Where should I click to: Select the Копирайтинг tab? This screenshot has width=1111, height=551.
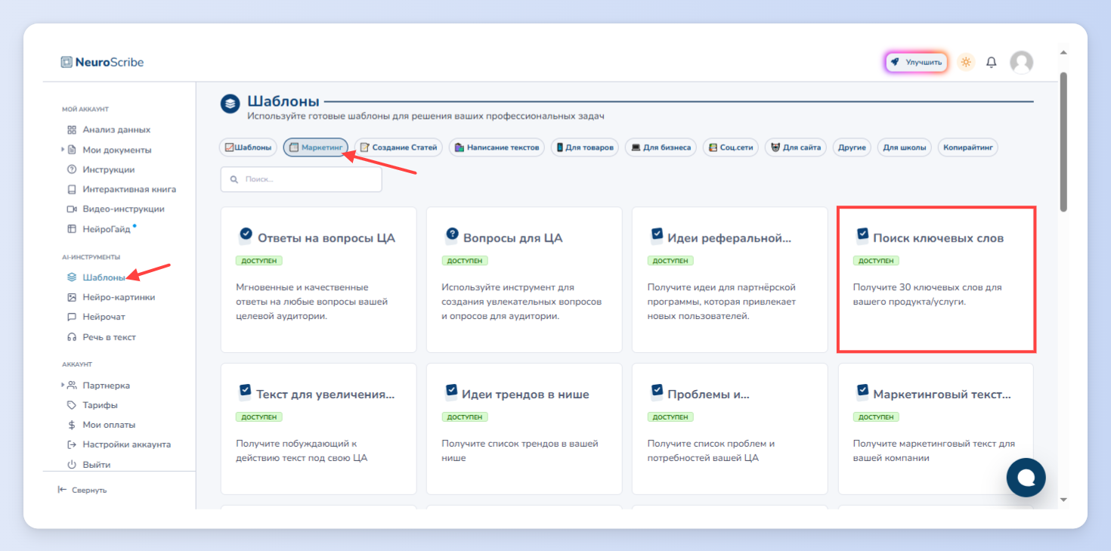(x=968, y=147)
